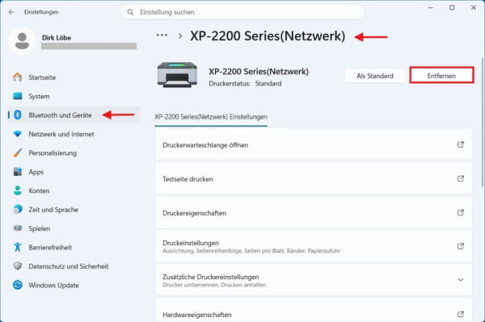Click the Netzwerk und Internet Wi-Fi icon

click(x=18, y=134)
